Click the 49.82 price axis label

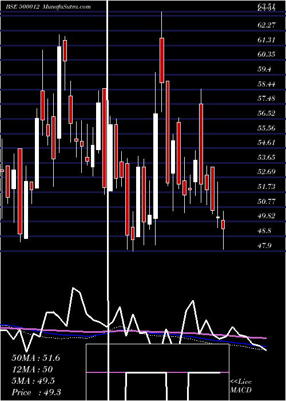pyautogui.click(x=267, y=216)
